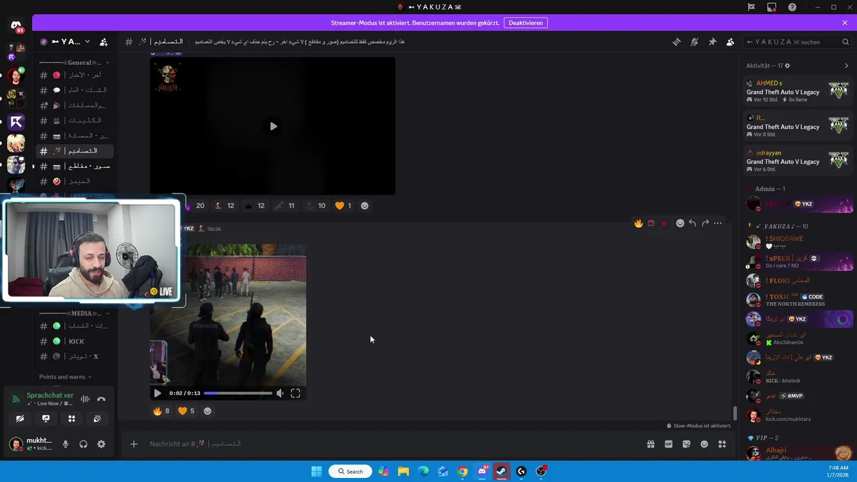This screenshot has height=482, width=857.
Task: Forward the hovered message
Action: [x=705, y=223]
